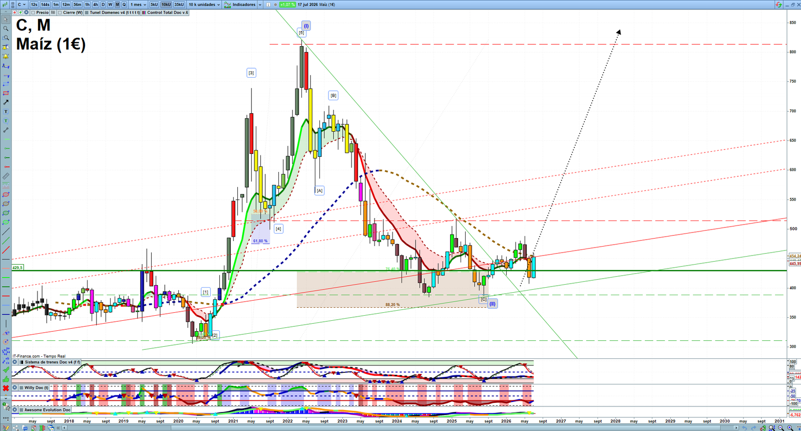801x431 pixels.
Task: Click the scrollbar left arrow button
Action: [65, 427]
